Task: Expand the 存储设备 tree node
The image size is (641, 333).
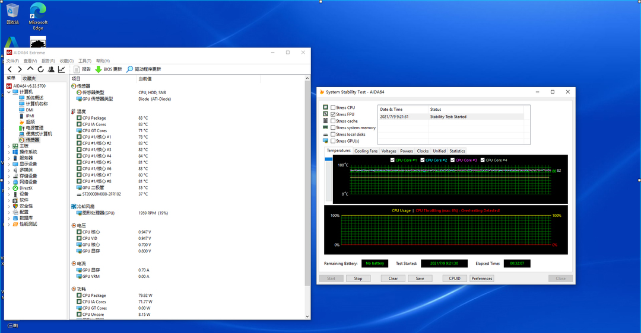Action: (9, 176)
